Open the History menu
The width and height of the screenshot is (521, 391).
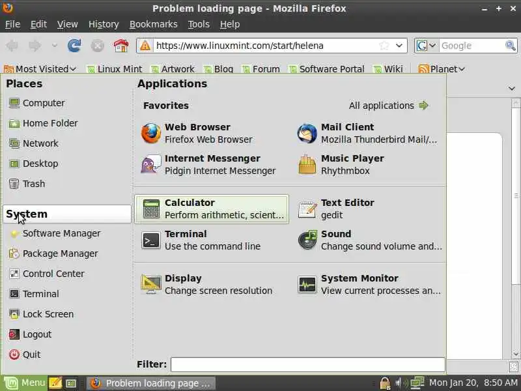click(104, 24)
